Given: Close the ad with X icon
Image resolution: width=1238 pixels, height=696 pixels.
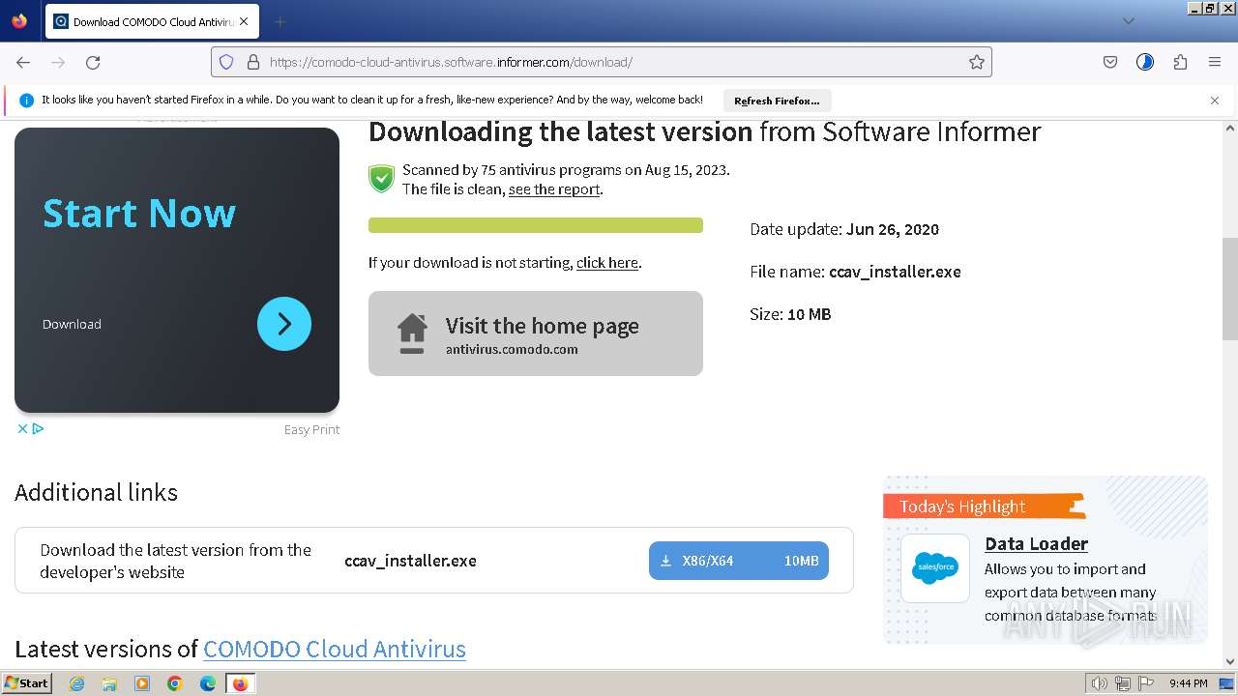Looking at the screenshot, I should pyautogui.click(x=22, y=428).
